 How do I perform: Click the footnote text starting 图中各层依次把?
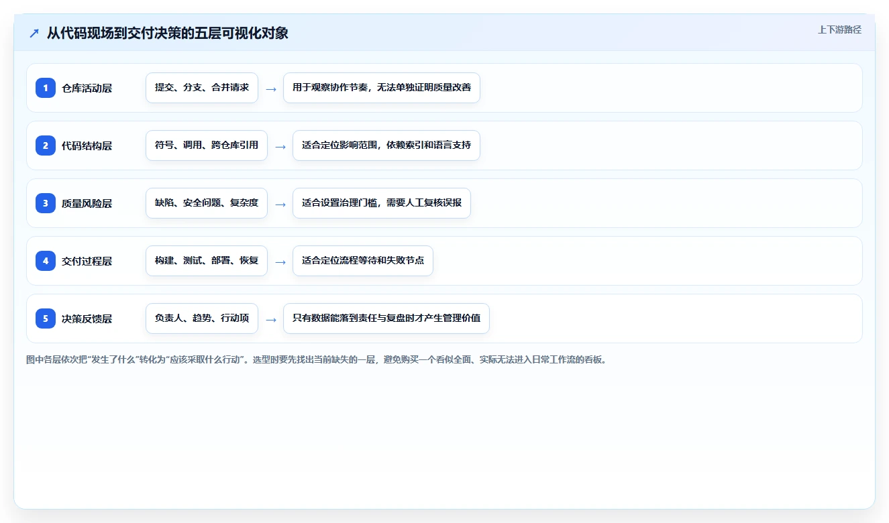click(x=316, y=360)
